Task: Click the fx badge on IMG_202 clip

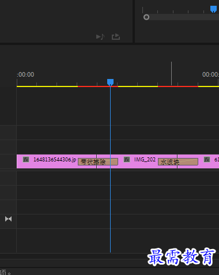Action: click(x=127, y=160)
